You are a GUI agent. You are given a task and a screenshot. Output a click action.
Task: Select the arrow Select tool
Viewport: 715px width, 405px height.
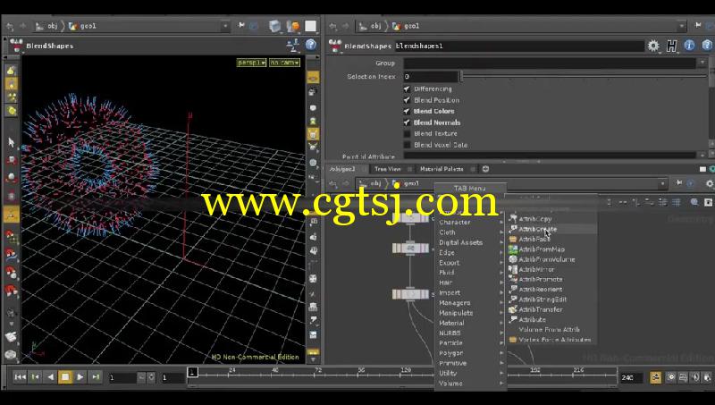point(12,142)
